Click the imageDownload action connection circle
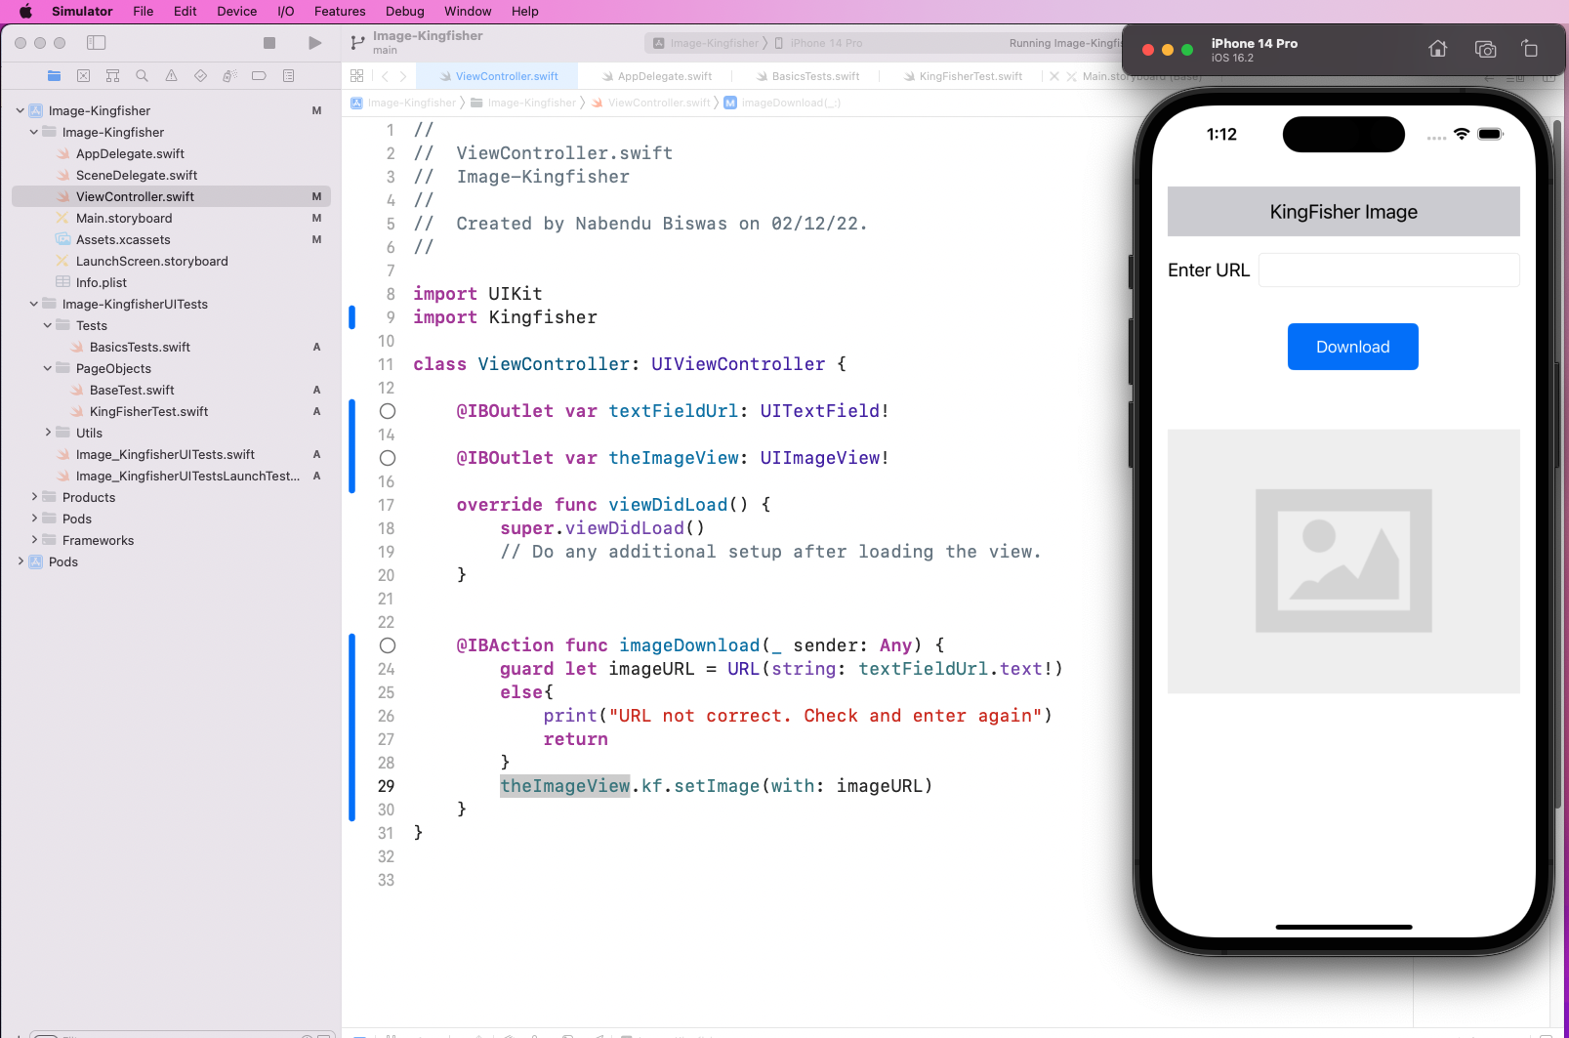1569x1038 pixels. [388, 645]
